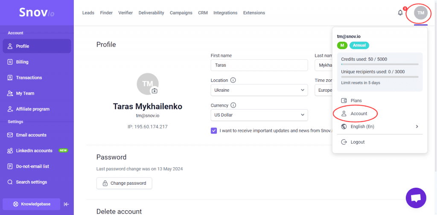Open the Knowledgebase button
Viewport: 437px width, 215px height.
coord(31,204)
